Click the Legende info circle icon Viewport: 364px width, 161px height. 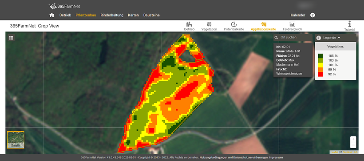tap(319, 38)
